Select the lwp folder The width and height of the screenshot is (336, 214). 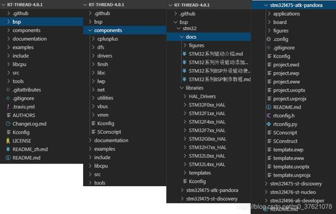[101, 81]
